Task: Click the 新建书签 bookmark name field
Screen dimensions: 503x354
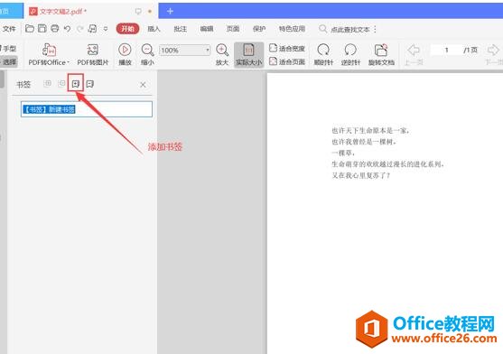Action: point(87,109)
